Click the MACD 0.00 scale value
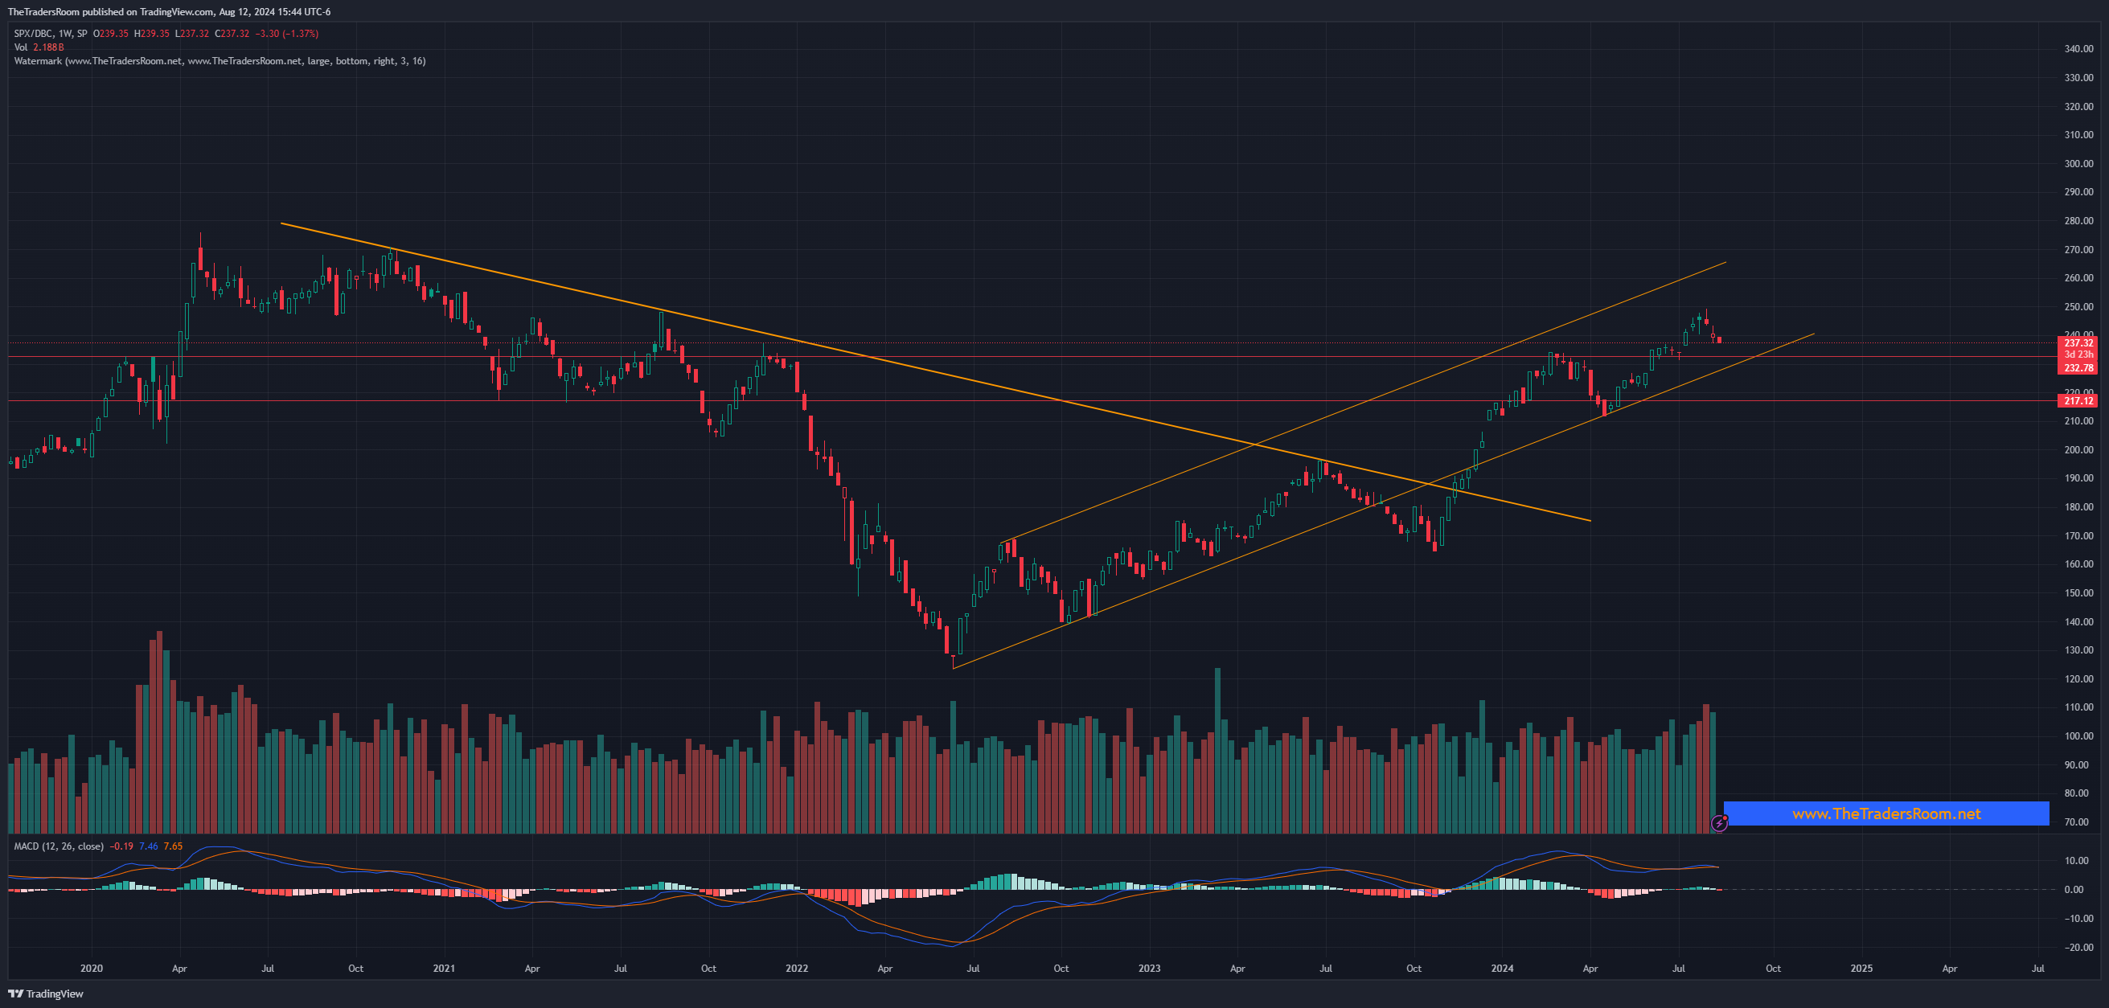The height and width of the screenshot is (1008, 2109). pyautogui.click(x=2073, y=889)
